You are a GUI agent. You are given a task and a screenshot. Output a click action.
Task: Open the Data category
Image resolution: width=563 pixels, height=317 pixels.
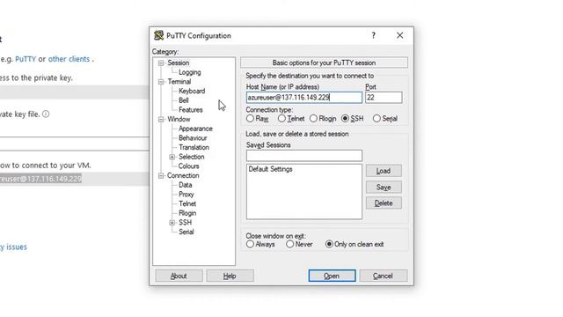(186, 185)
